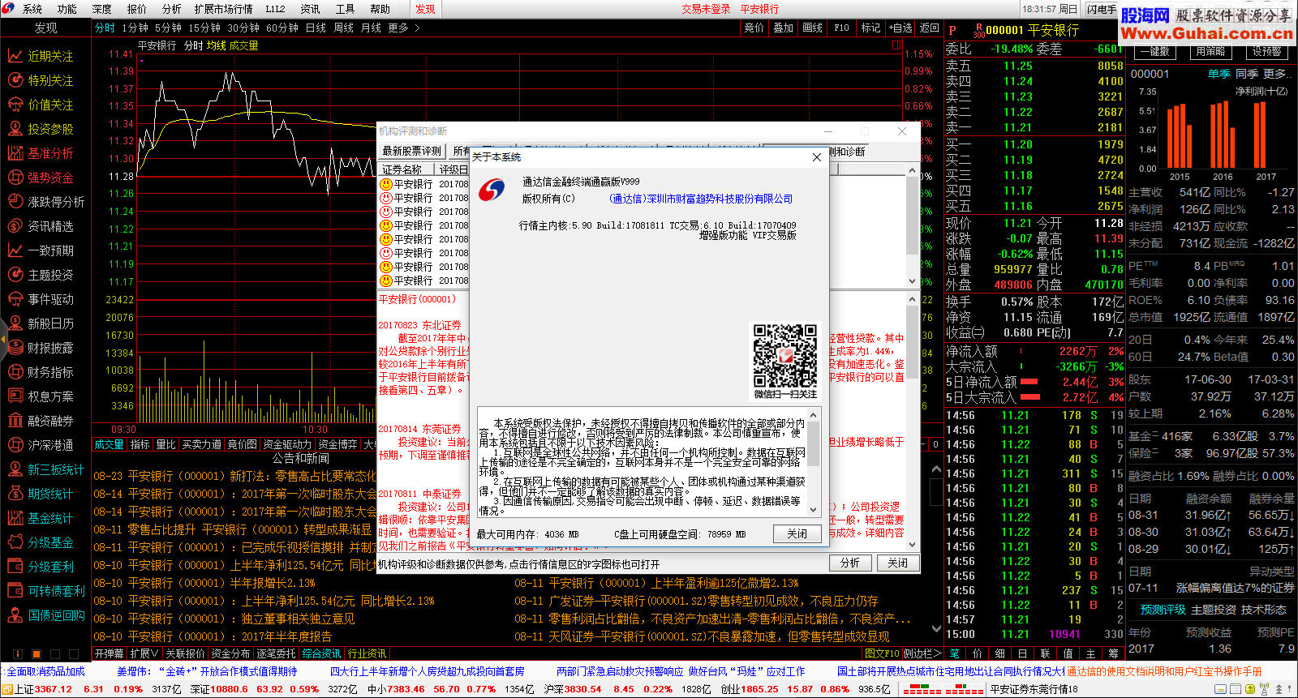Open 财报披露 sidebar icon
The image size is (1298, 698).
(x=15, y=348)
